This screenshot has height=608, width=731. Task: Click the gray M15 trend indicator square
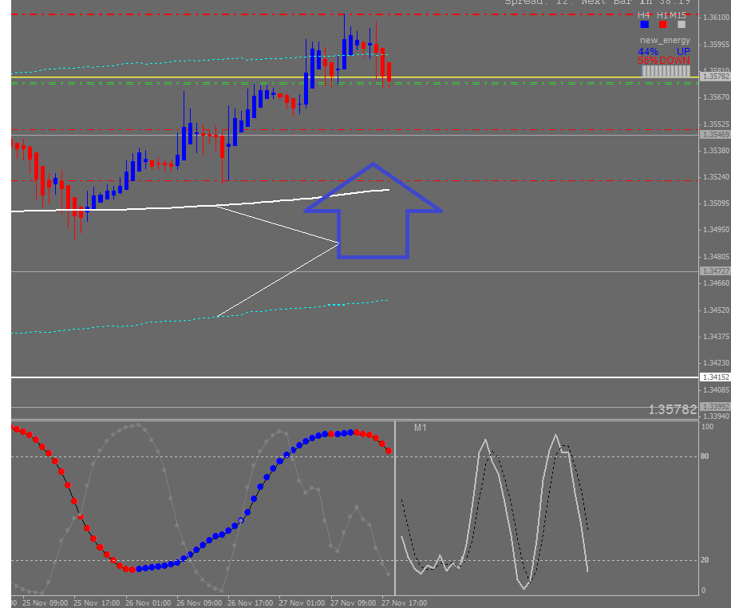682,24
